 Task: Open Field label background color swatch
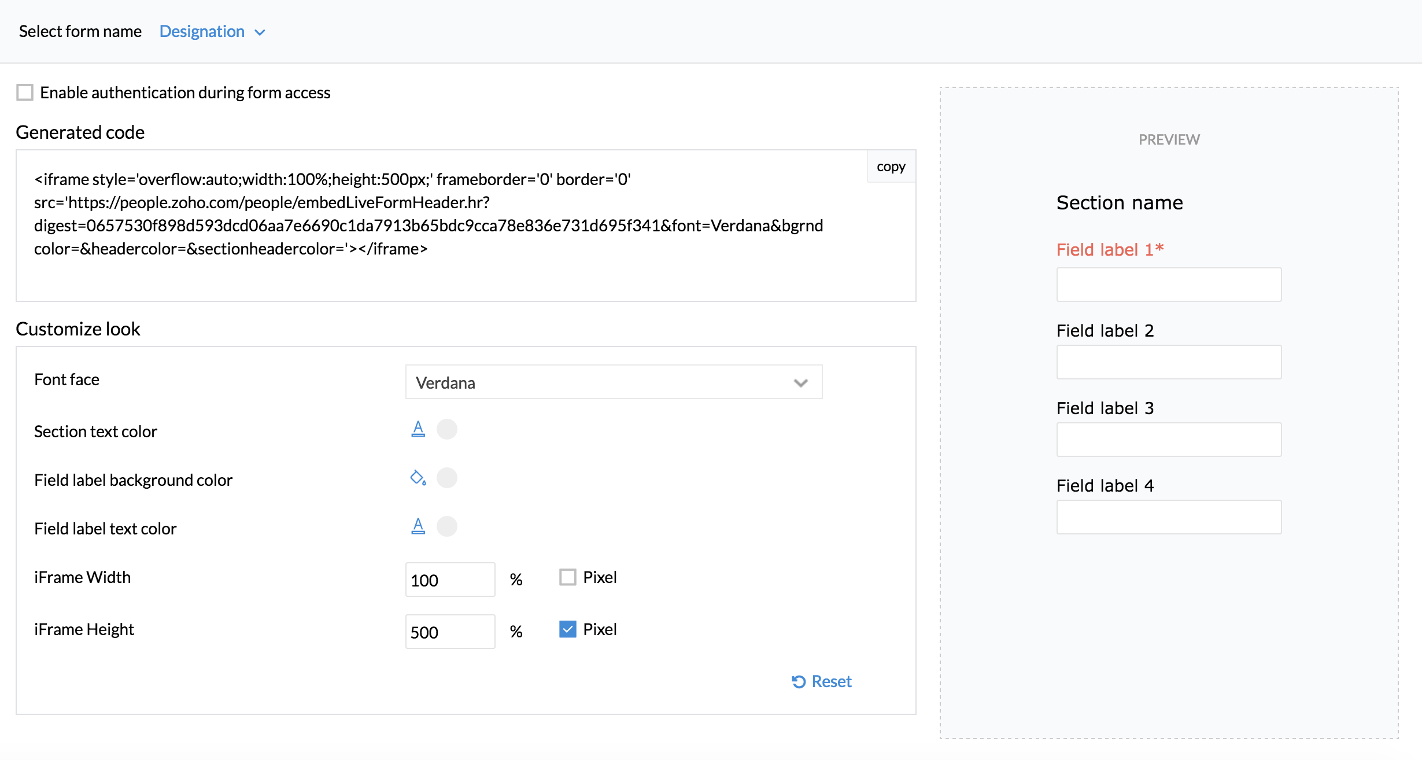[446, 478]
